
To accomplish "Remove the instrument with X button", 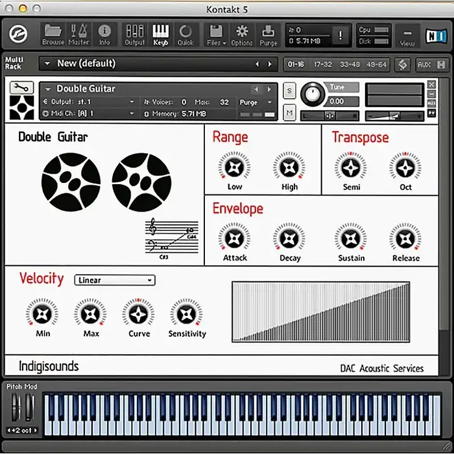I will pos(431,84).
